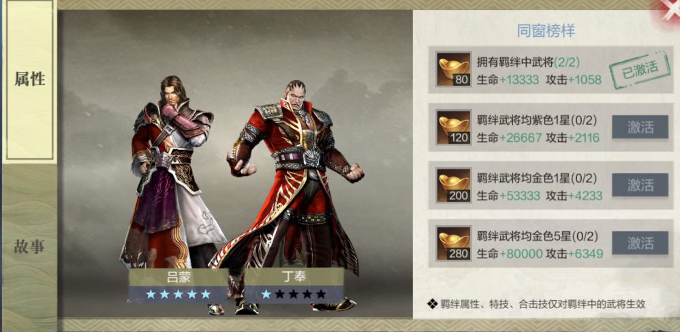The height and width of the screenshot is (332, 680).
Task: Activate the 金色5星 bond bonus
Action: (x=640, y=243)
